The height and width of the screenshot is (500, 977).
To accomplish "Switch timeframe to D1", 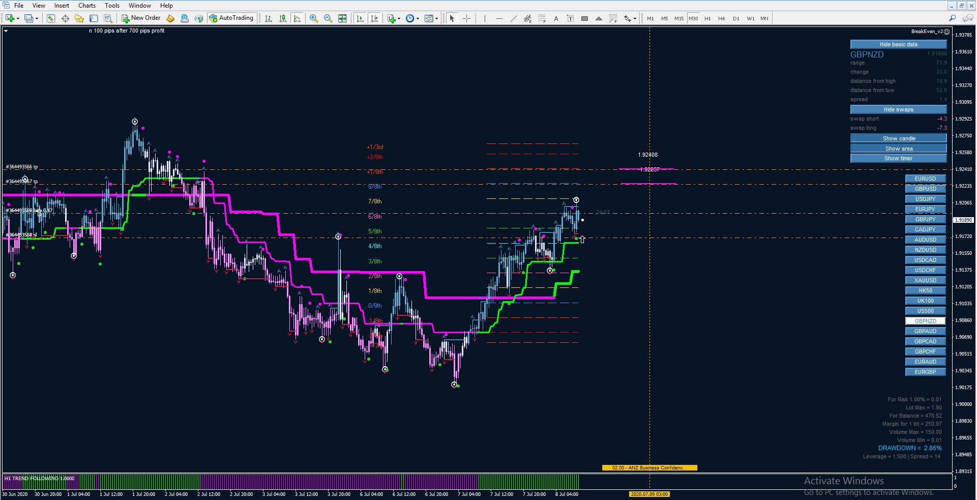I will [x=736, y=18].
